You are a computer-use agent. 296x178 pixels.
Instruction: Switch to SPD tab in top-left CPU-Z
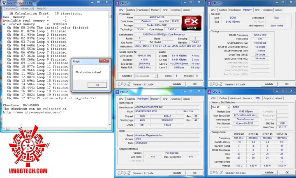pyautogui.click(x=165, y=10)
